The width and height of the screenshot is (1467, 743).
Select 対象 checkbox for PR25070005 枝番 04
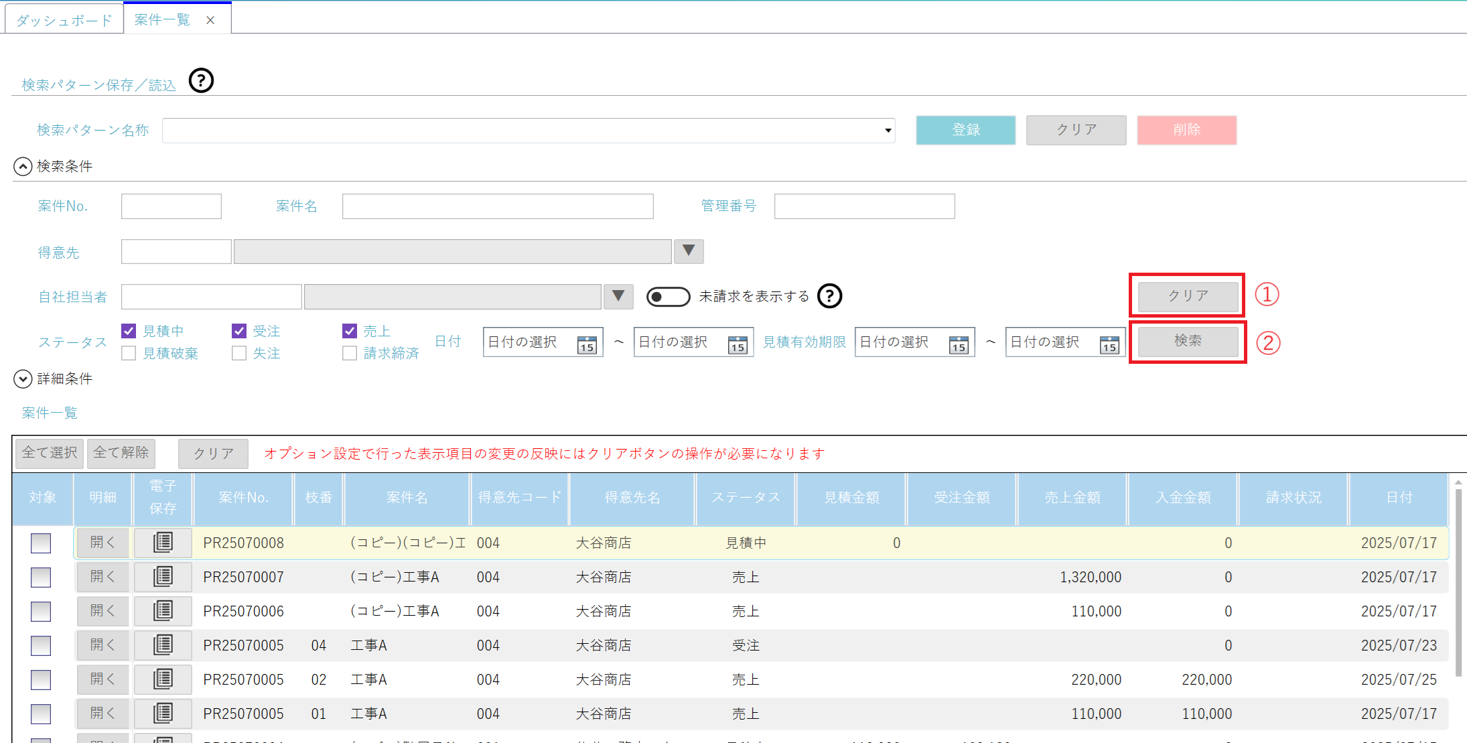[x=41, y=645]
